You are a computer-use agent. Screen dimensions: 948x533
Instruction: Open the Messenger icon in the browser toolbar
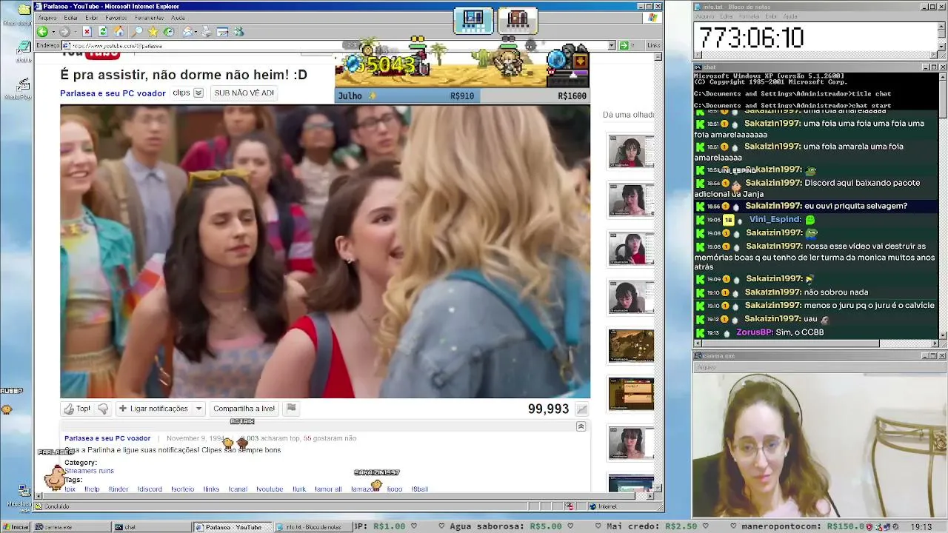238,32
